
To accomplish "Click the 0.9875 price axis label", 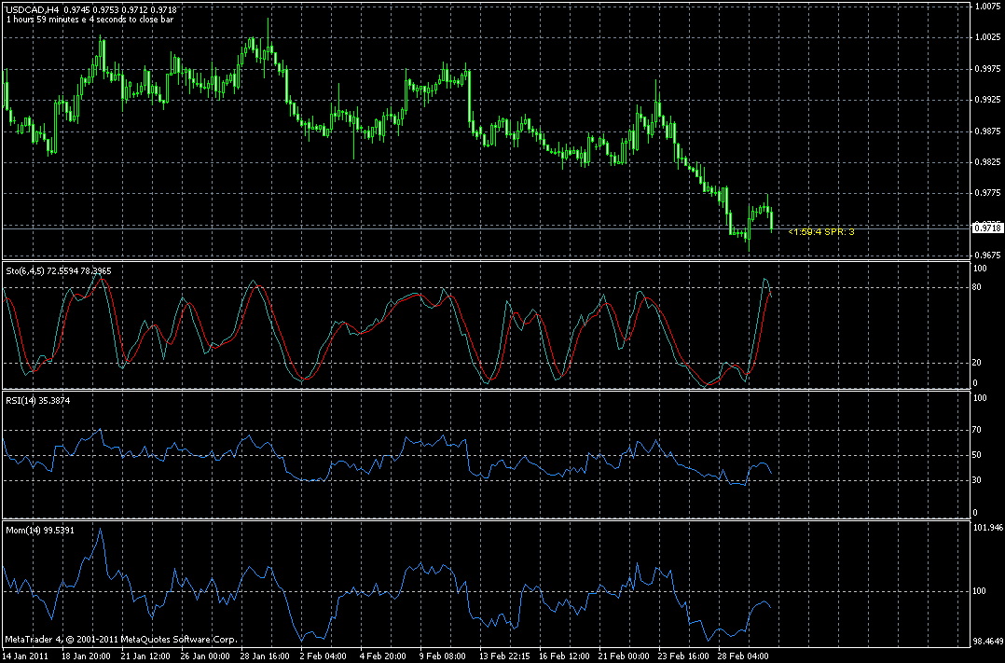I will tap(988, 131).
